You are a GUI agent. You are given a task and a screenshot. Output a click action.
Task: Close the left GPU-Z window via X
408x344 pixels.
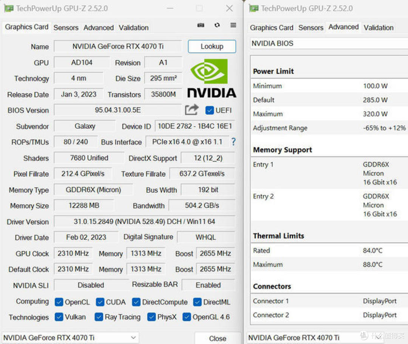[x=229, y=8]
